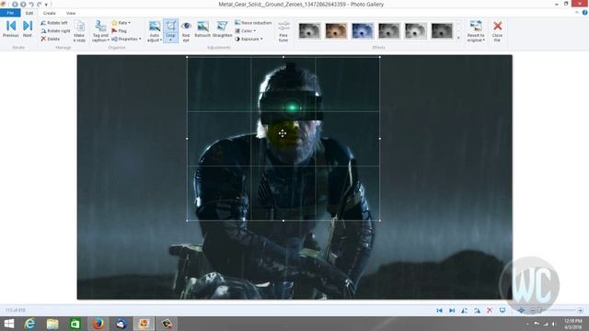589x331 pixels.
Task: Click the zoom in plus button
Action: coord(581,311)
